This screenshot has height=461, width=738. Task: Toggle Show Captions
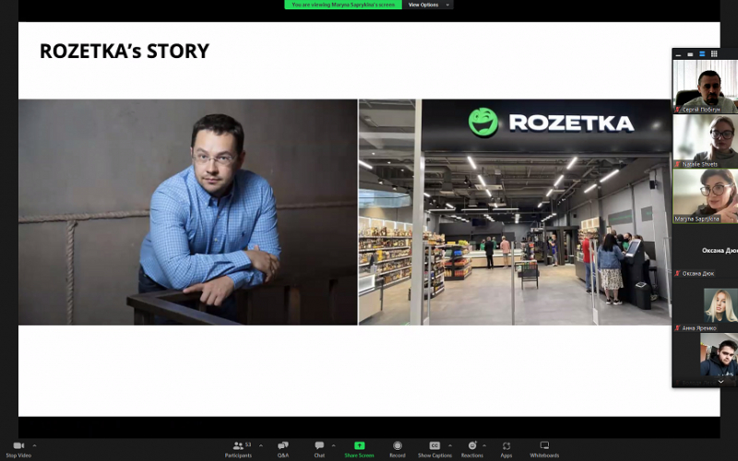click(x=434, y=449)
